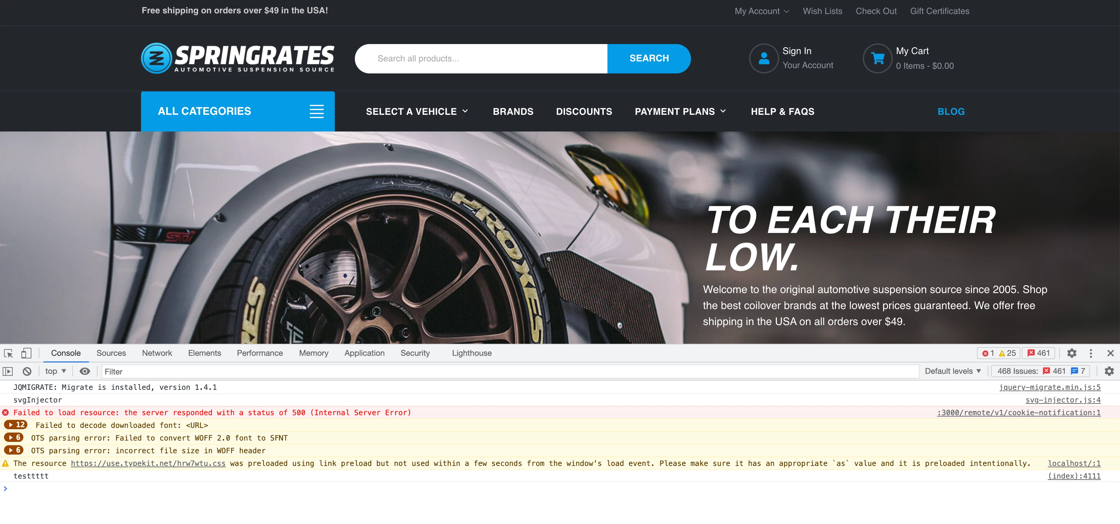1120x524 pixels.
Task: Click the blue SEARCH button
Action: tap(649, 58)
